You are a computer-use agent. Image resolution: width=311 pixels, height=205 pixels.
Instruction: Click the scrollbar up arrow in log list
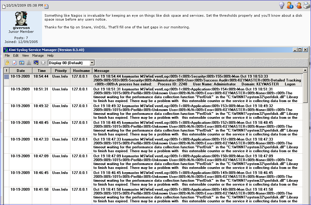click(x=305, y=70)
